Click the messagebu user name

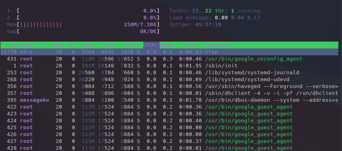point(34,100)
